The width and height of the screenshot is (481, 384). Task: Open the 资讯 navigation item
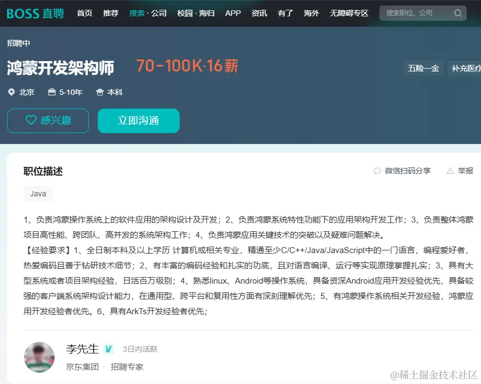pyautogui.click(x=259, y=13)
